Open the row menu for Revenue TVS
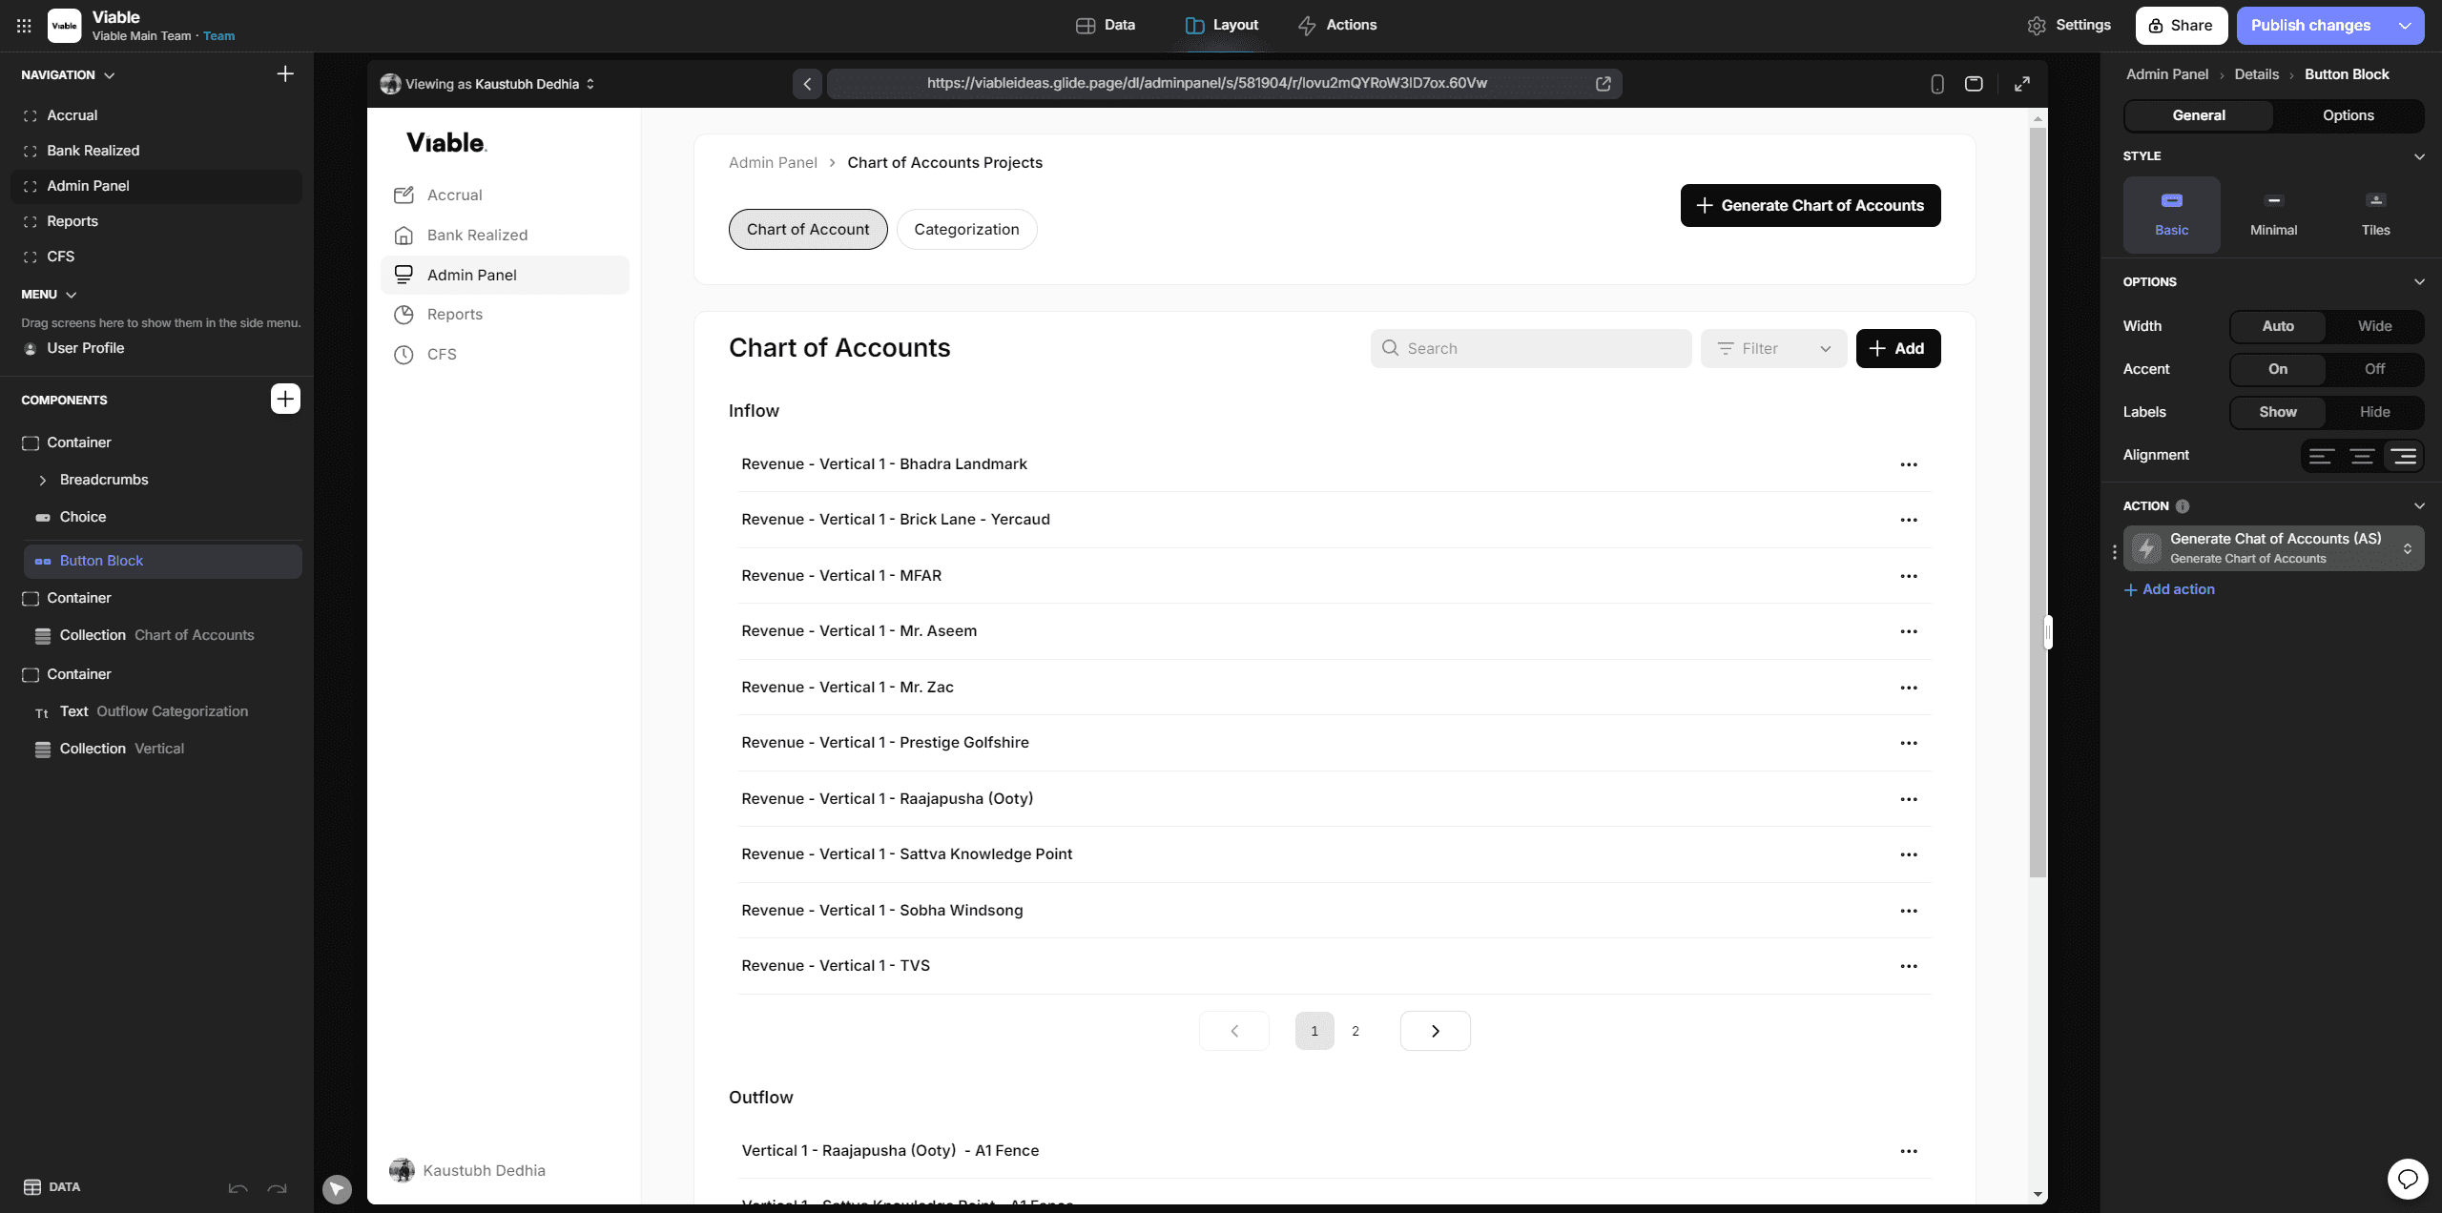 click(1908, 966)
